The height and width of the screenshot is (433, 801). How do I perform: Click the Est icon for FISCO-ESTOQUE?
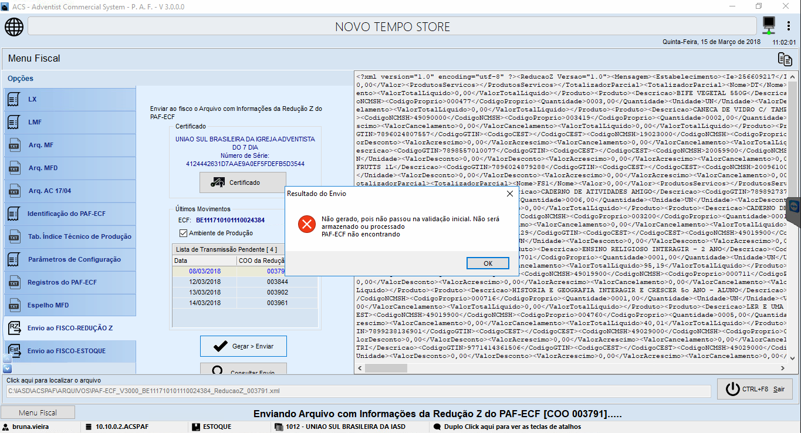(15, 351)
